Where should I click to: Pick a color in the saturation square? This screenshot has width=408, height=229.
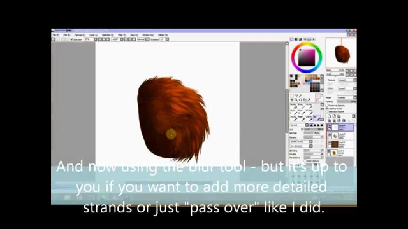click(x=306, y=57)
